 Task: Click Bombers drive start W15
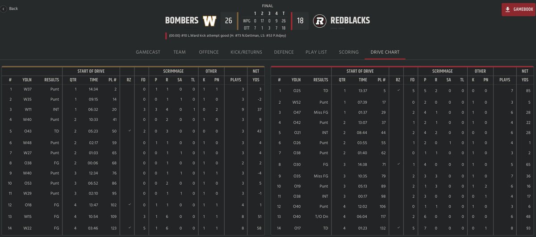pos(27,216)
